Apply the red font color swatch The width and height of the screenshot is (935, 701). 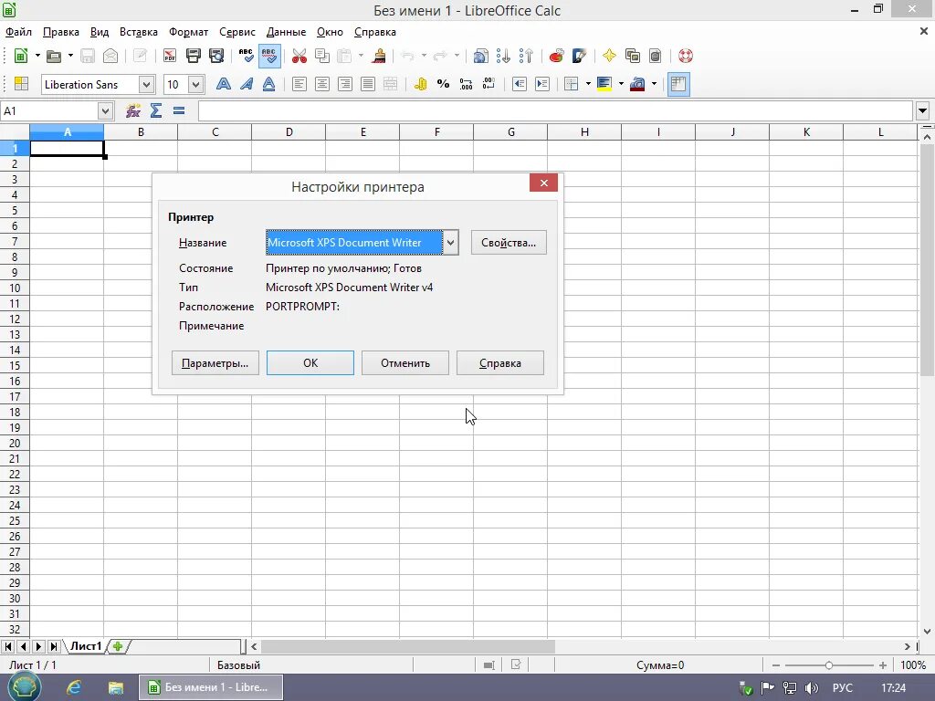pos(636,84)
